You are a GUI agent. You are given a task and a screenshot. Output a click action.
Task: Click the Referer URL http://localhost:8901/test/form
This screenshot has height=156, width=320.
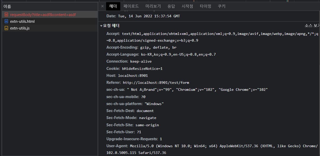coord(156,83)
